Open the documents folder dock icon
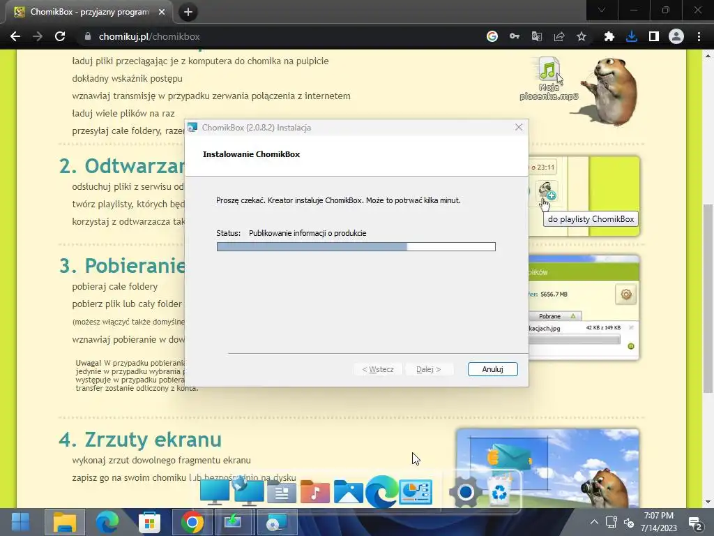The height and width of the screenshot is (536, 714). tap(282, 492)
